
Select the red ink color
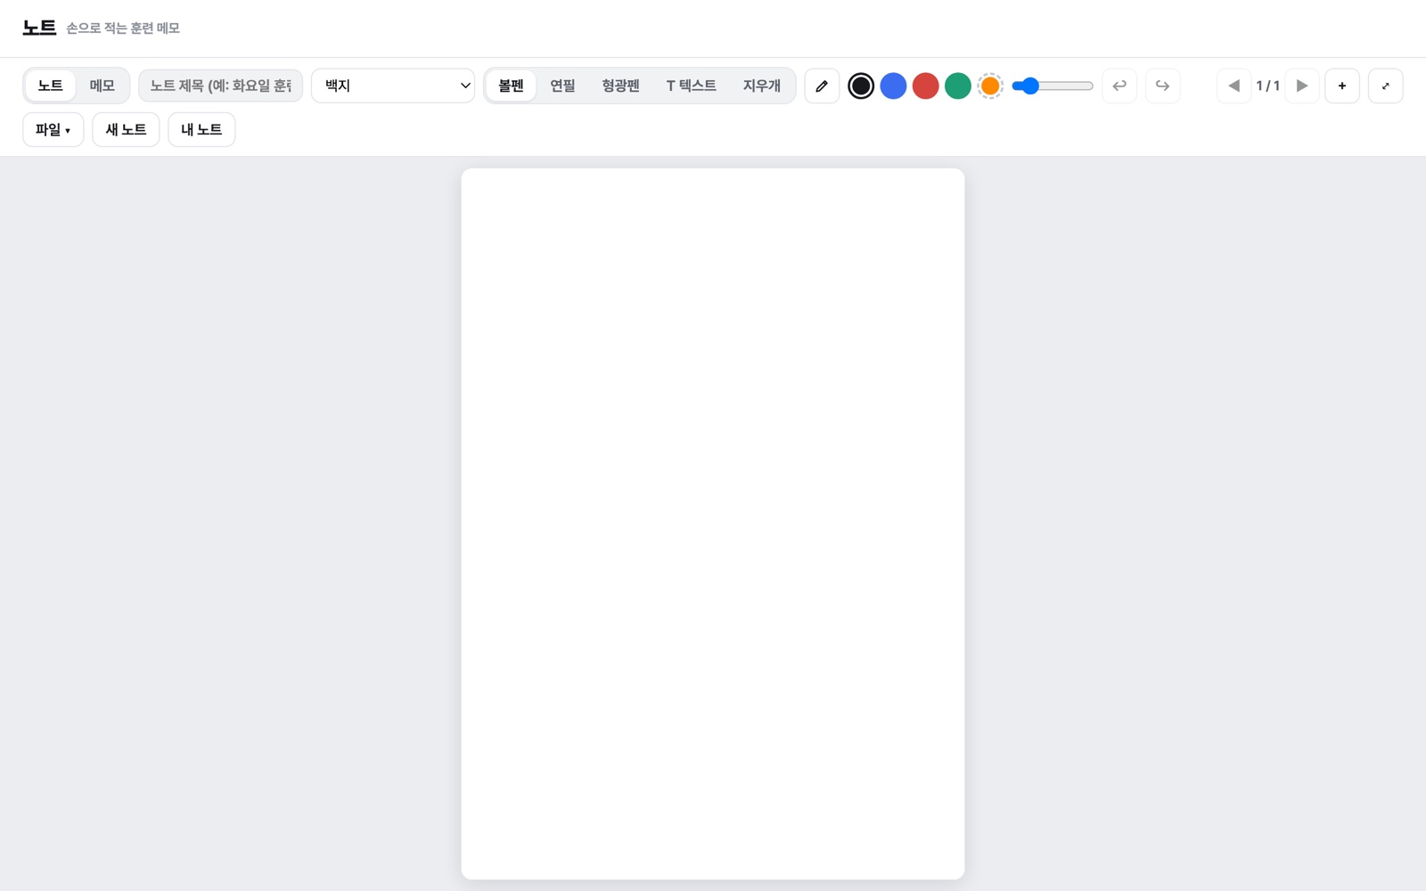[x=925, y=86]
